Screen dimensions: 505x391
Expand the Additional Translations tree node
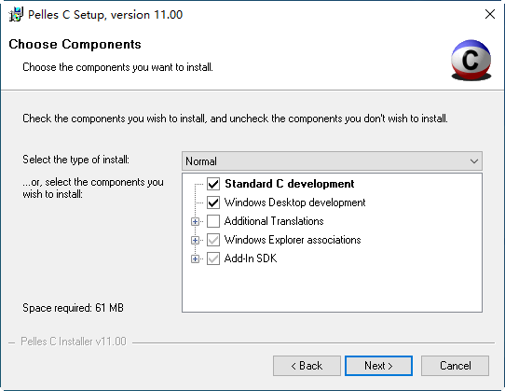(x=195, y=221)
